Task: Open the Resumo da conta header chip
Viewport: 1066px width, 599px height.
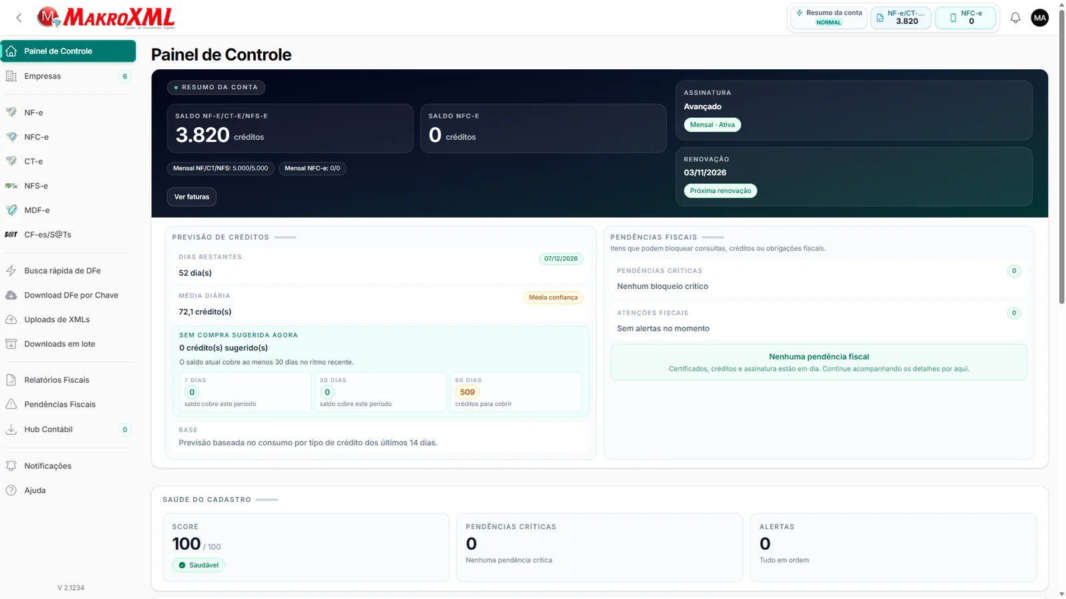Action: (x=829, y=17)
